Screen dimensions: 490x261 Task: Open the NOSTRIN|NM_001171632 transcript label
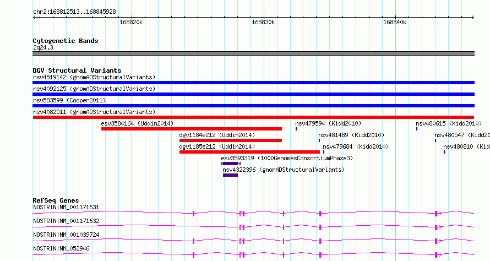[66, 221]
